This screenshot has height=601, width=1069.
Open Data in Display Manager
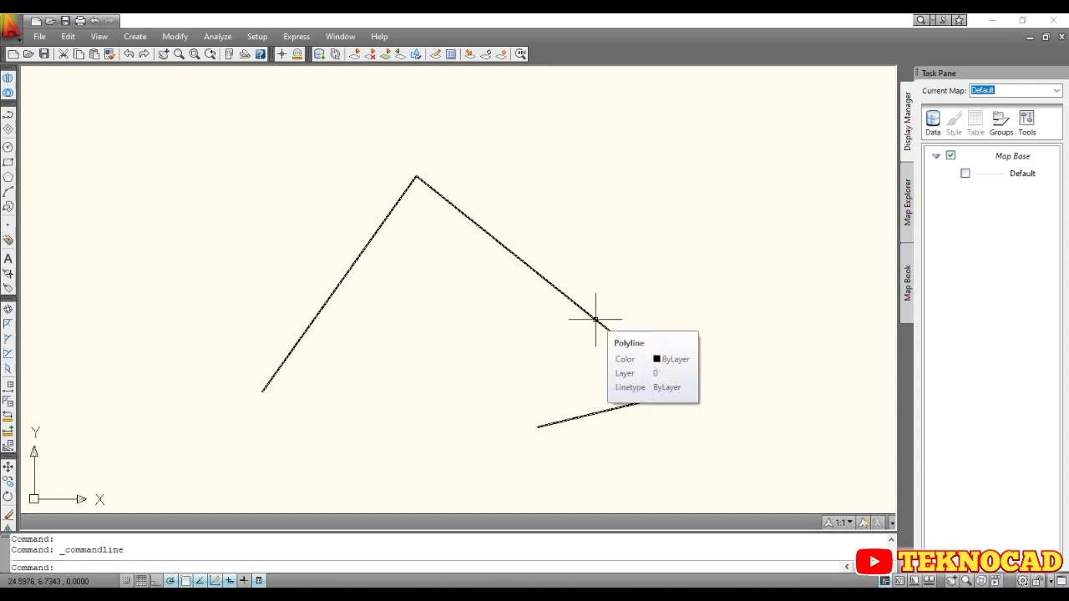point(933,124)
